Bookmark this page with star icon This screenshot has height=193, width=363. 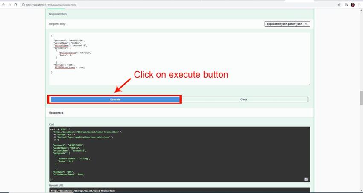click(x=339, y=5)
